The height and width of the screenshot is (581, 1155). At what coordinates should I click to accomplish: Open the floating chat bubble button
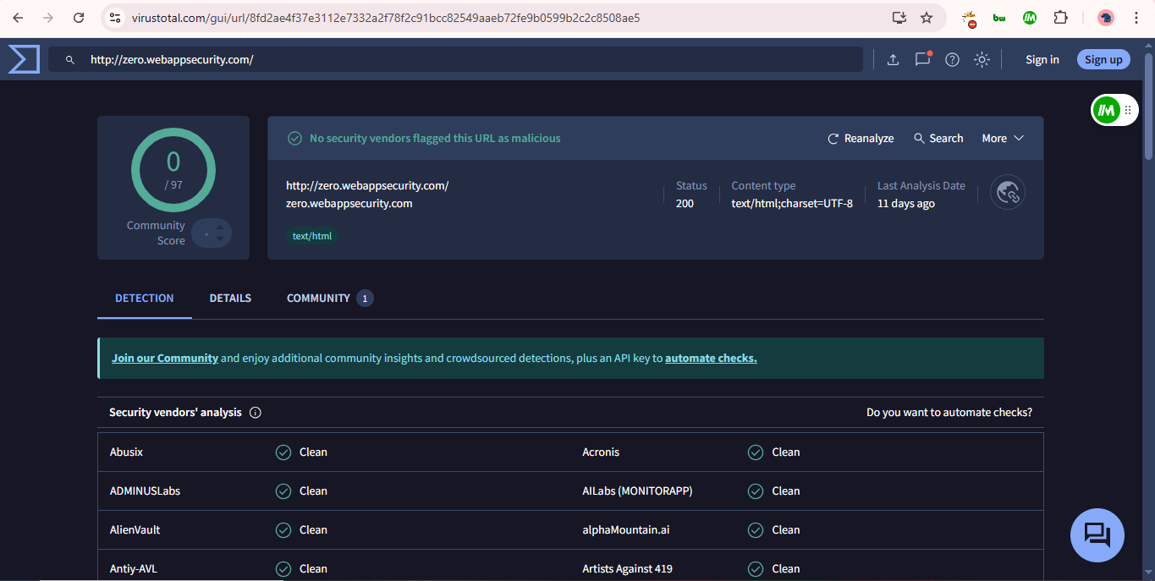[x=1097, y=535]
